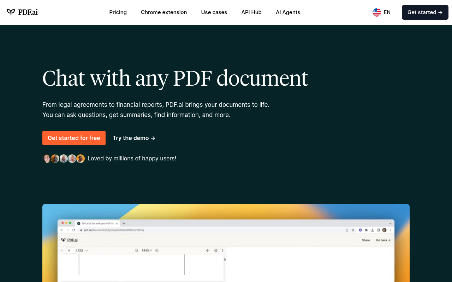Viewport: 452px width, 282px height.
Task: Toggle the browser side panel icon
Action: point(378,230)
